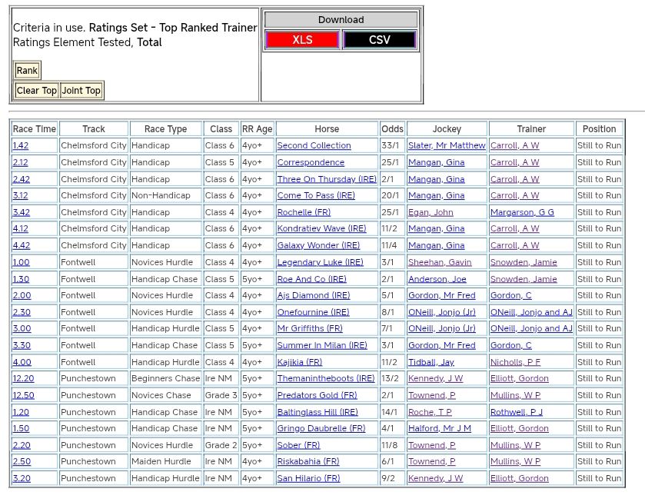Open horse Three On Thursday (IRE)
The image size is (645, 502).
327,179
